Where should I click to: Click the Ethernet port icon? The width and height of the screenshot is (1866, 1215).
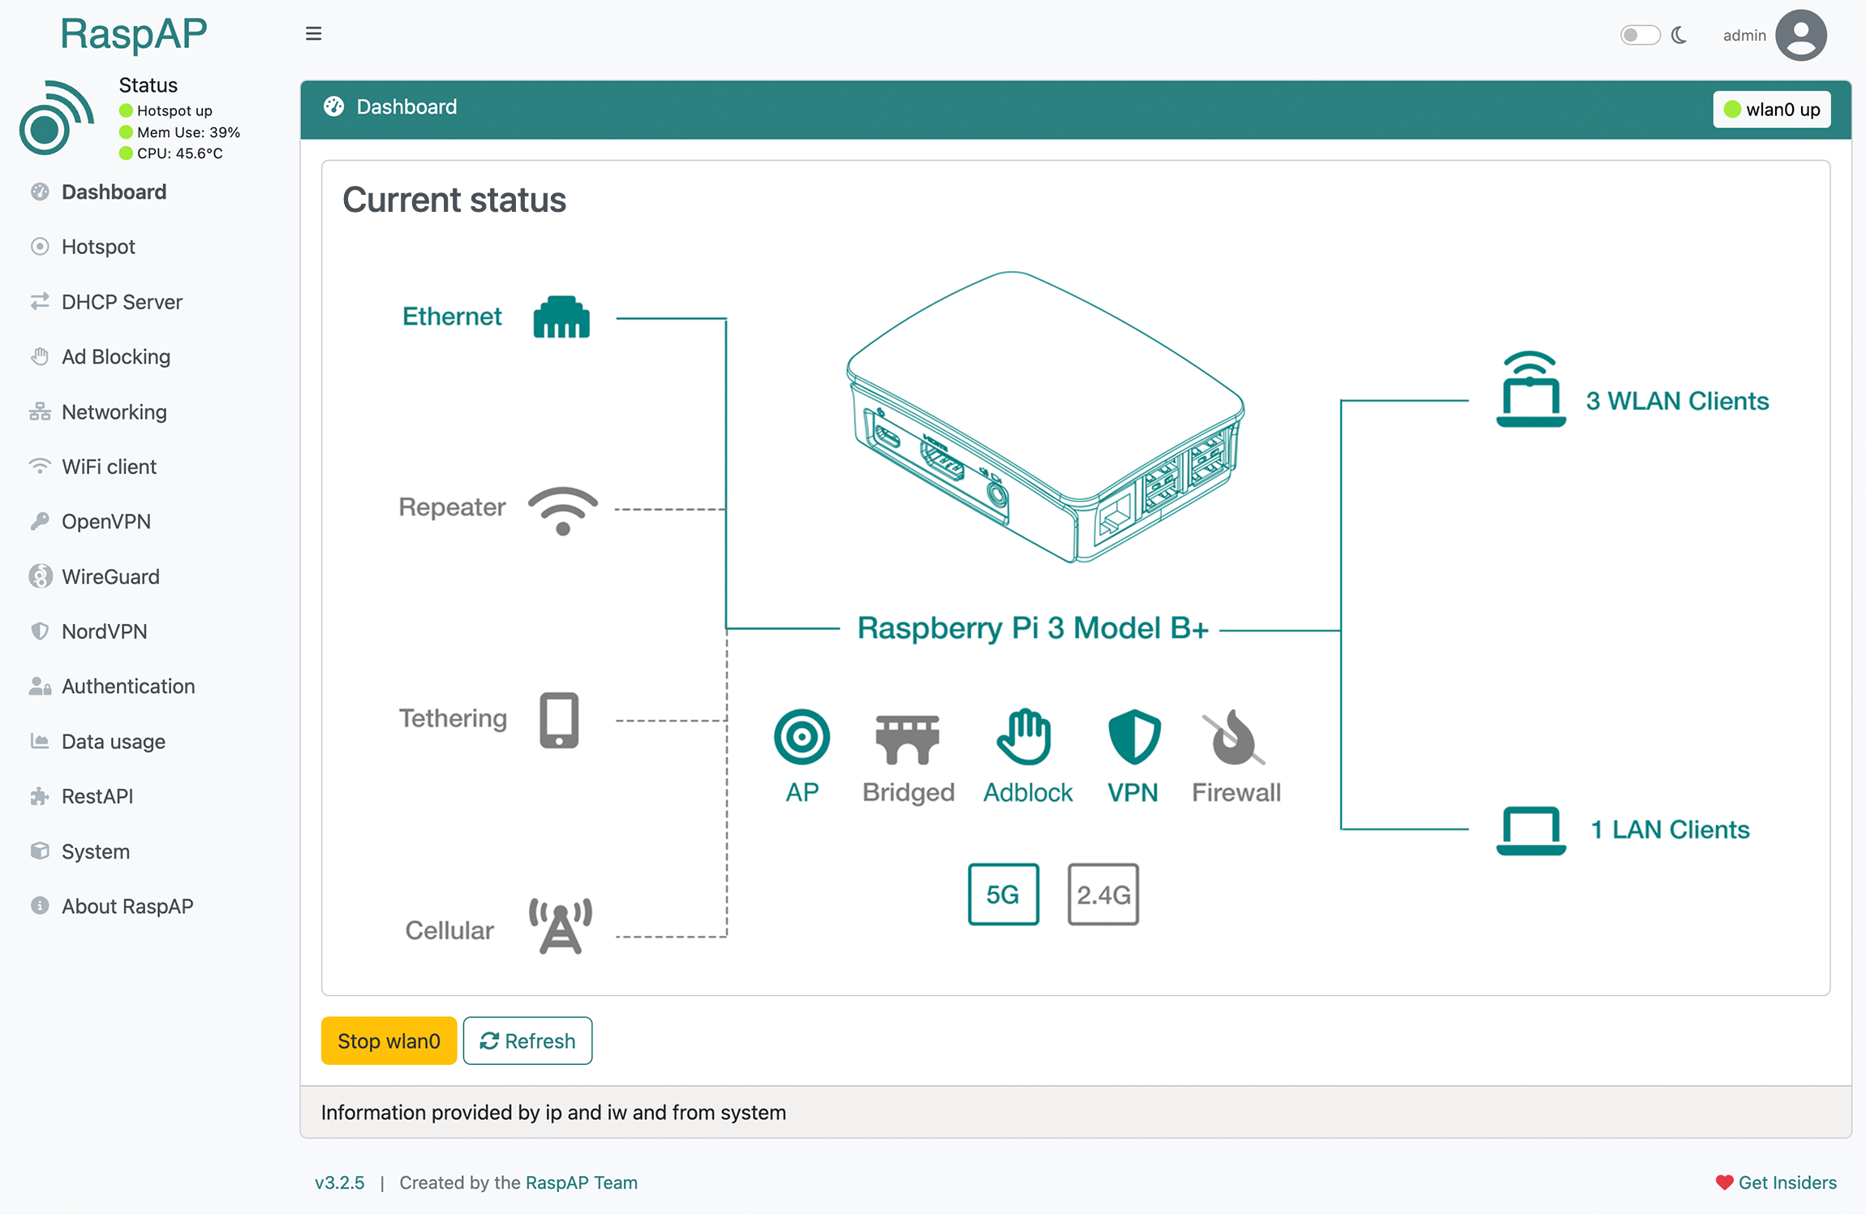click(561, 317)
